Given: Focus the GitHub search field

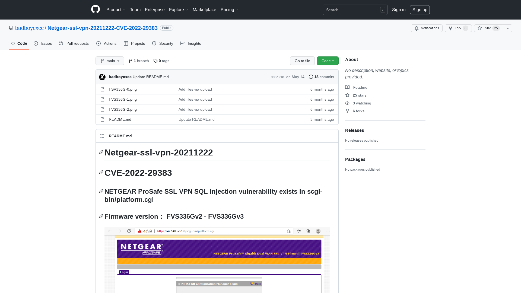Looking at the screenshot, I should pyautogui.click(x=355, y=10).
